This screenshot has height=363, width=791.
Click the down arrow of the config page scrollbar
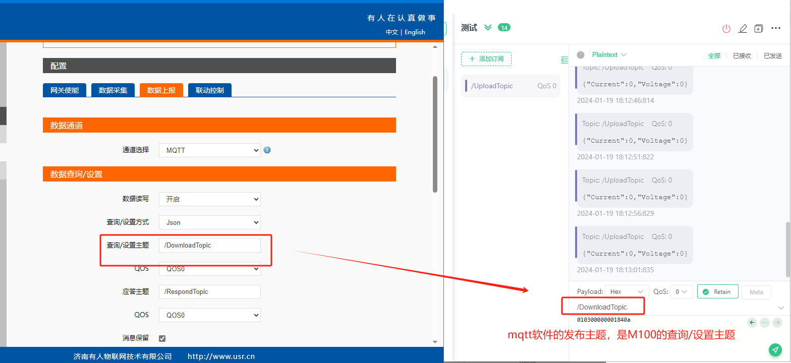pos(435,342)
